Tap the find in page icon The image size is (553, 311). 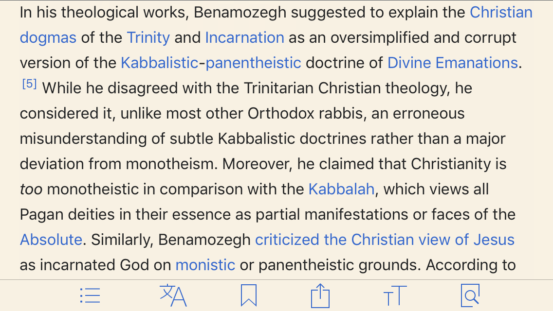pyautogui.click(x=470, y=295)
